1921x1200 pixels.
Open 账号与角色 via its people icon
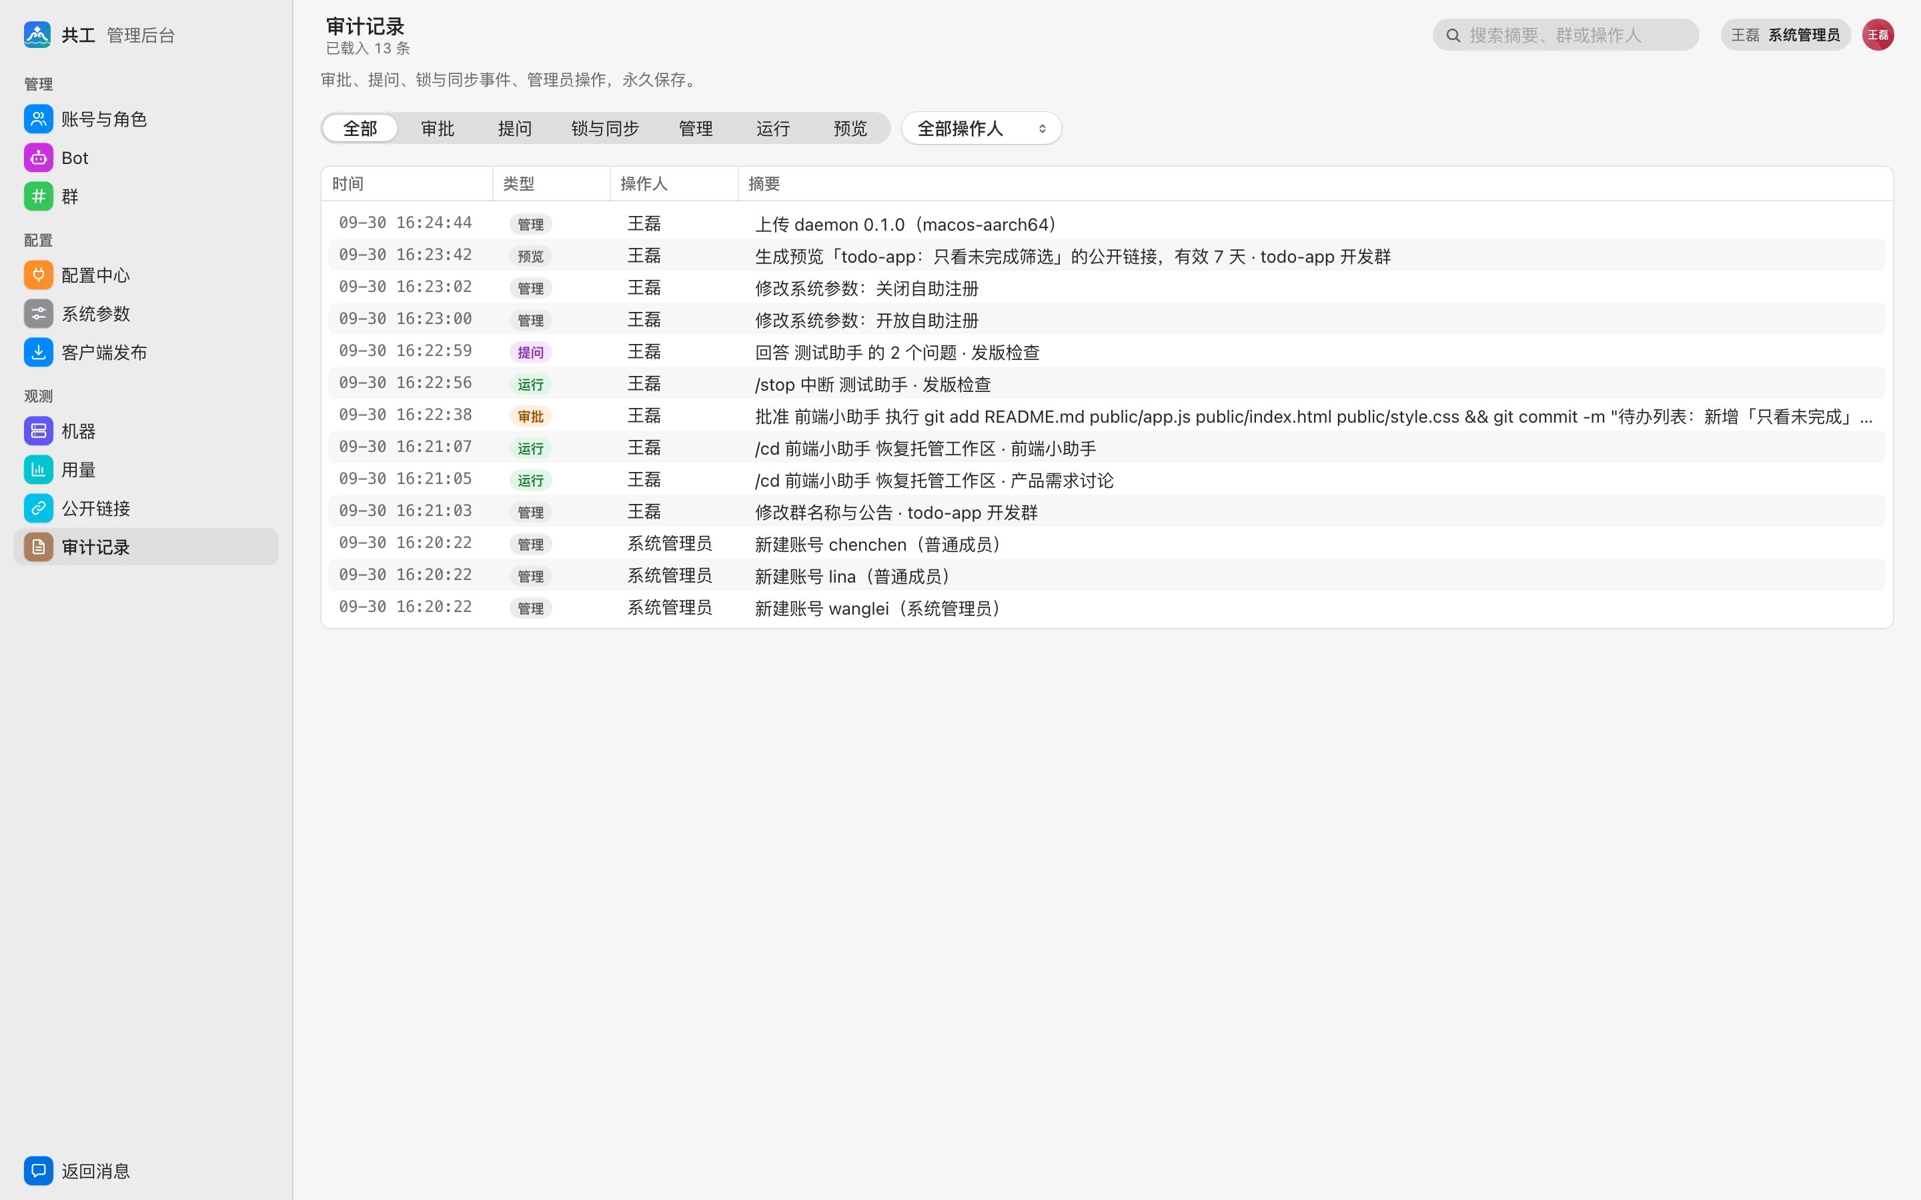[x=38, y=119]
